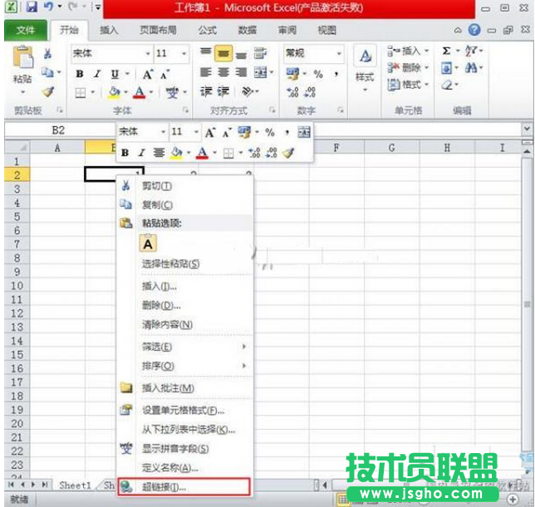Click the ribbon Decrease Decimal icon
The height and width of the screenshot is (507, 535).
click(310, 92)
